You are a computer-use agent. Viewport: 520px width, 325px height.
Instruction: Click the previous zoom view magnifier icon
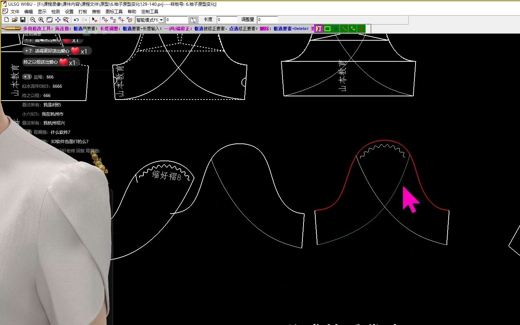point(66,20)
